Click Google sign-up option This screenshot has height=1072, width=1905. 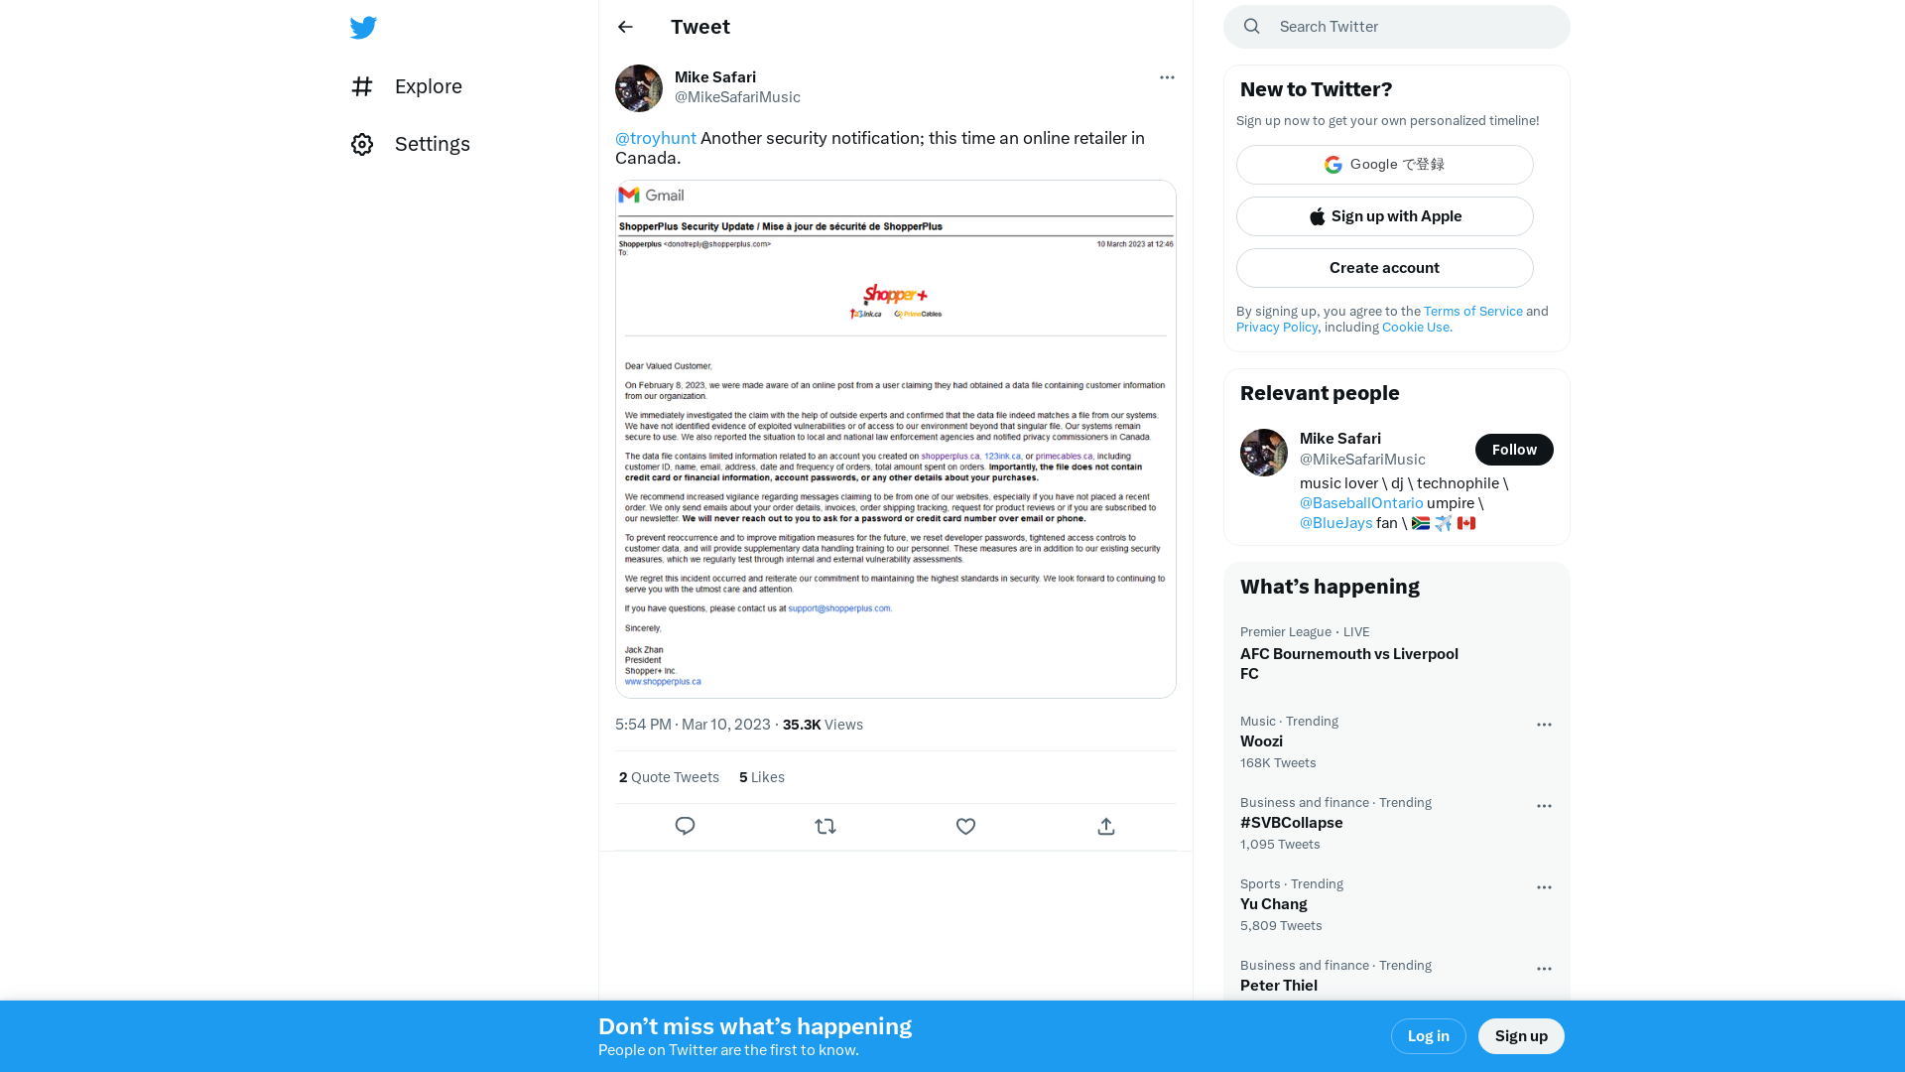coord(1384,165)
